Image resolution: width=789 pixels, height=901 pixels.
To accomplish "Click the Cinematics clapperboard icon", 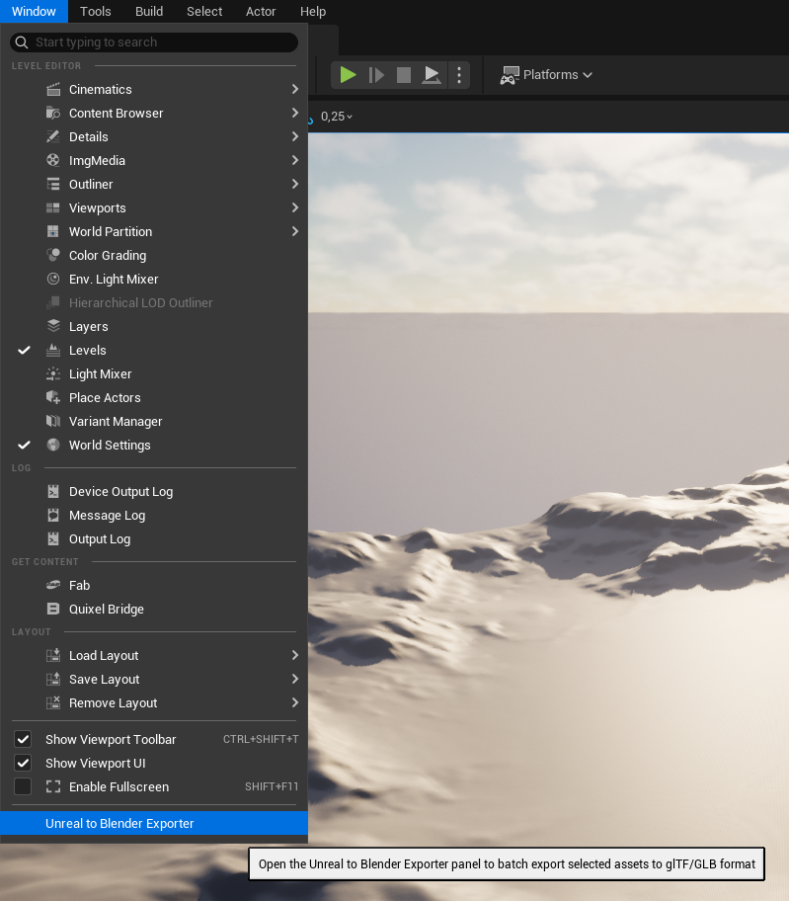I will [53, 90].
